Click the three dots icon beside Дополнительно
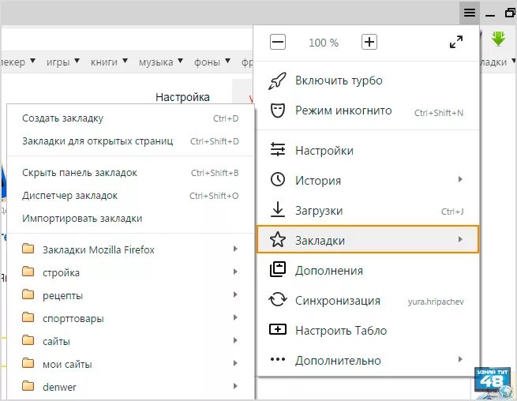The height and width of the screenshot is (401, 517). point(278,359)
